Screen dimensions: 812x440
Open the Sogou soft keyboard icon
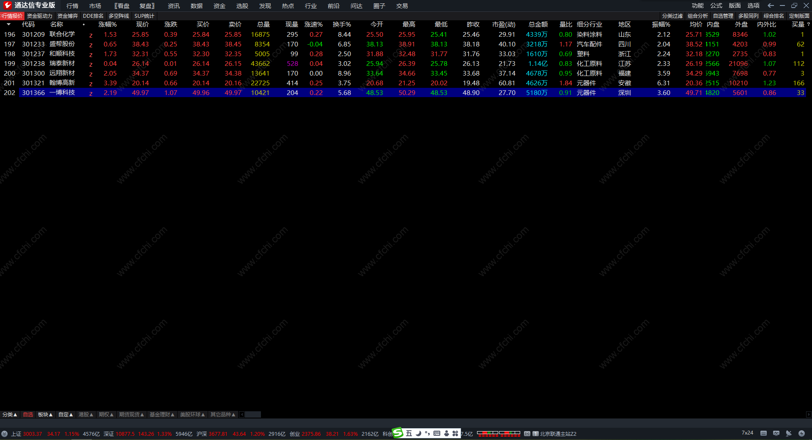click(x=437, y=433)
